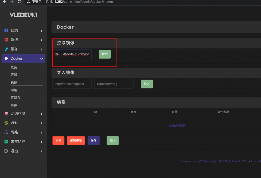Click the 系统 gear icon in sidebar
Viewport: 261px width, 178px height.
click(x=6, y=40)
